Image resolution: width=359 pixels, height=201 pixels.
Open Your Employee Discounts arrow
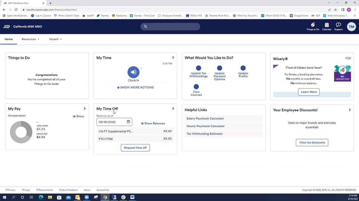point(350,110)
